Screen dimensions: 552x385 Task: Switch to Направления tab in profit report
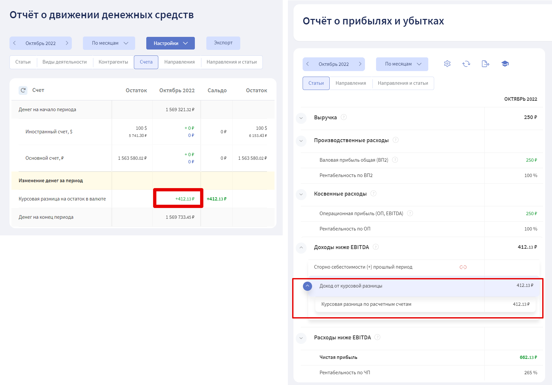pyautogui.click(x=351, y=83)
